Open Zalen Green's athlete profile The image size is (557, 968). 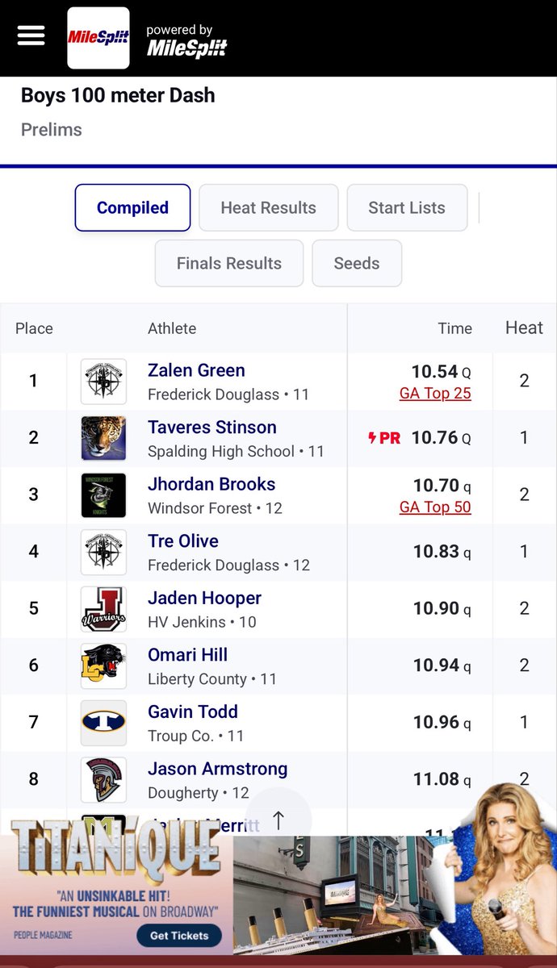pyautogui.click(x=196, y=370)
